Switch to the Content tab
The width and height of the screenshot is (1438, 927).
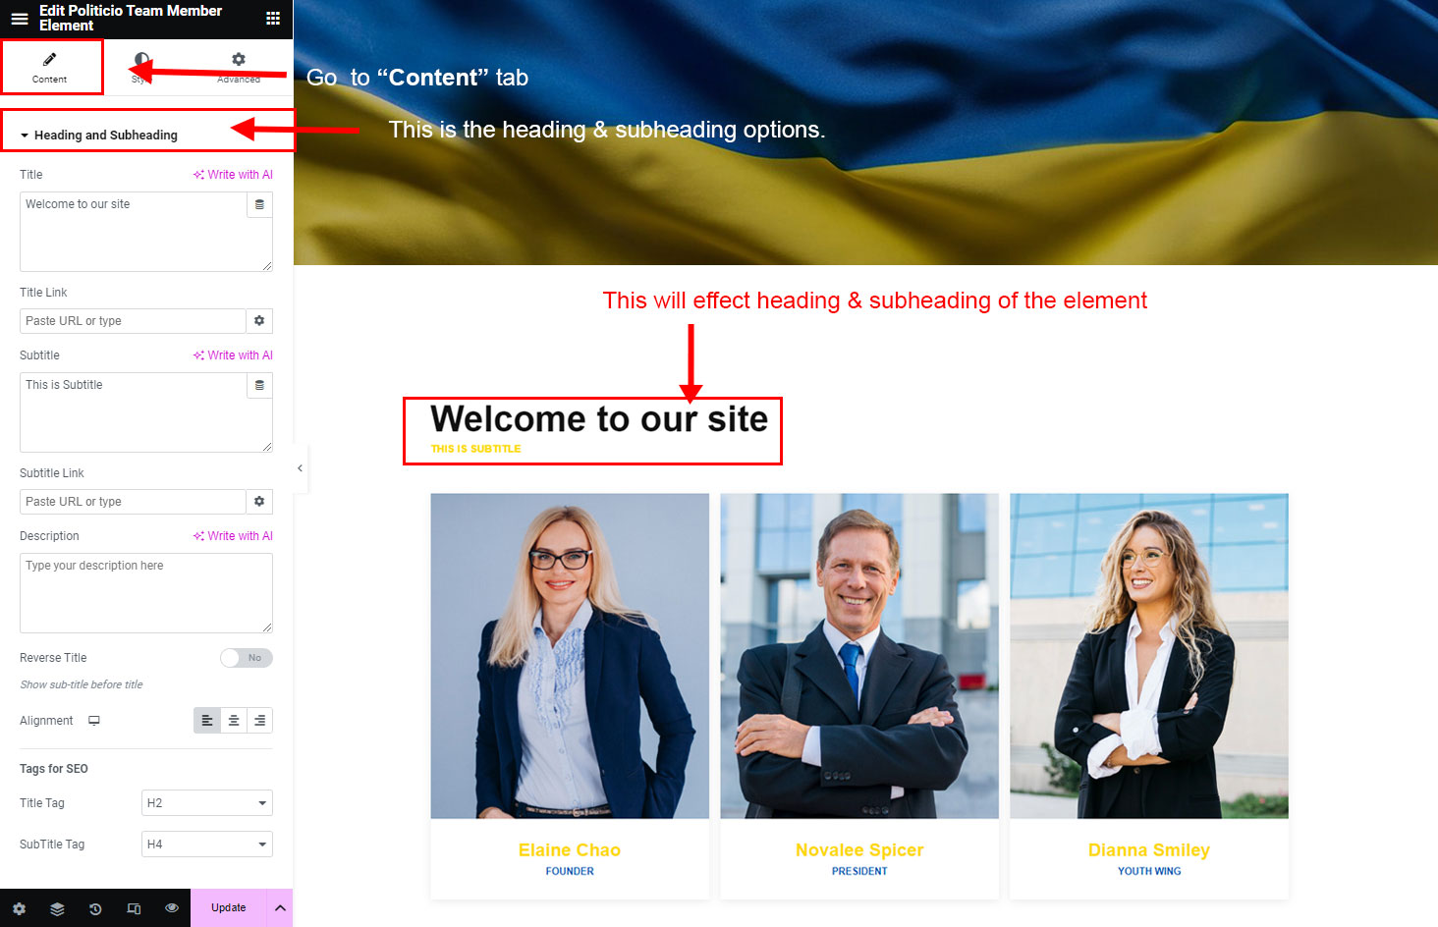coord(50,68)
